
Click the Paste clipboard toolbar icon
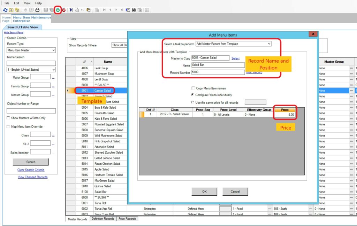pos(89,10)
